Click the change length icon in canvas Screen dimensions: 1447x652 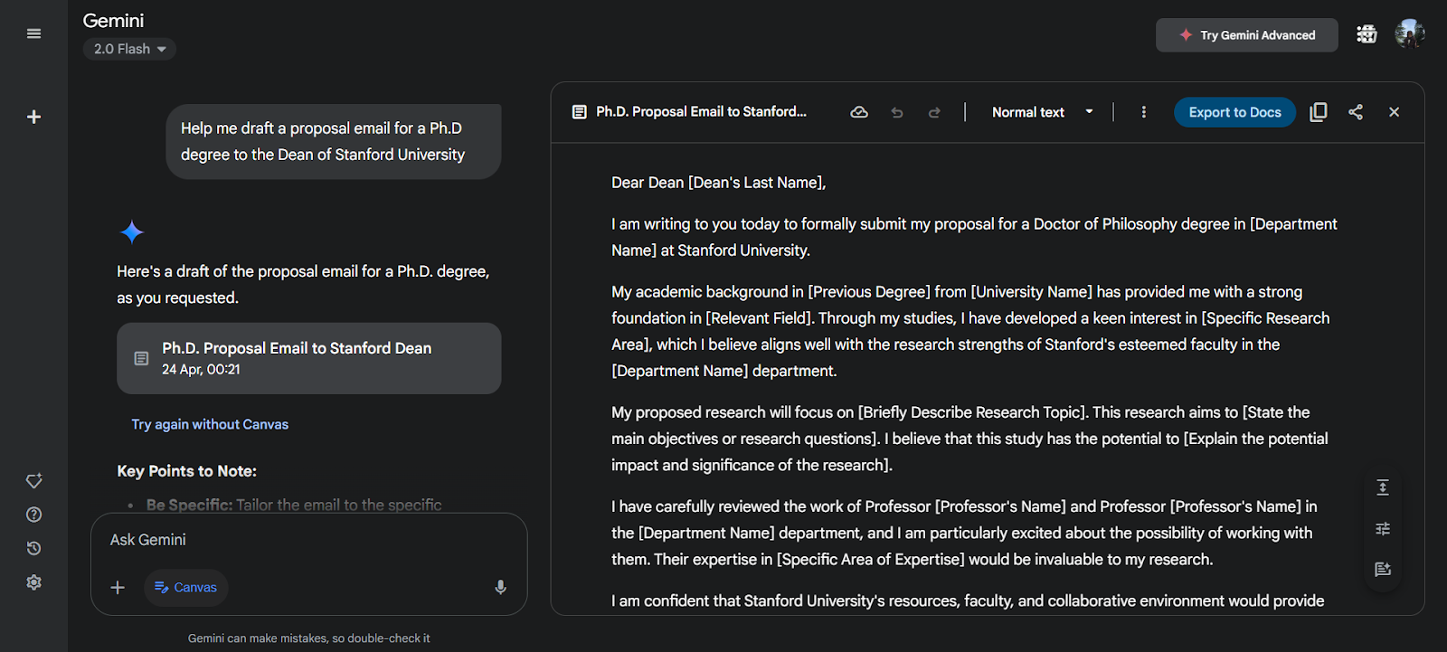[x=1383, y=487]
